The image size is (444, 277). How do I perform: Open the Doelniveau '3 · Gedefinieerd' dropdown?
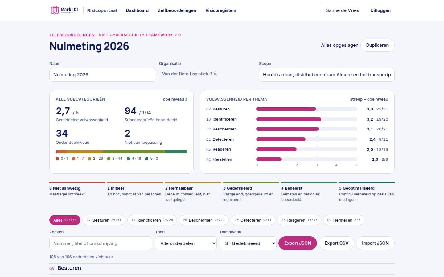[x=248, y=243]
